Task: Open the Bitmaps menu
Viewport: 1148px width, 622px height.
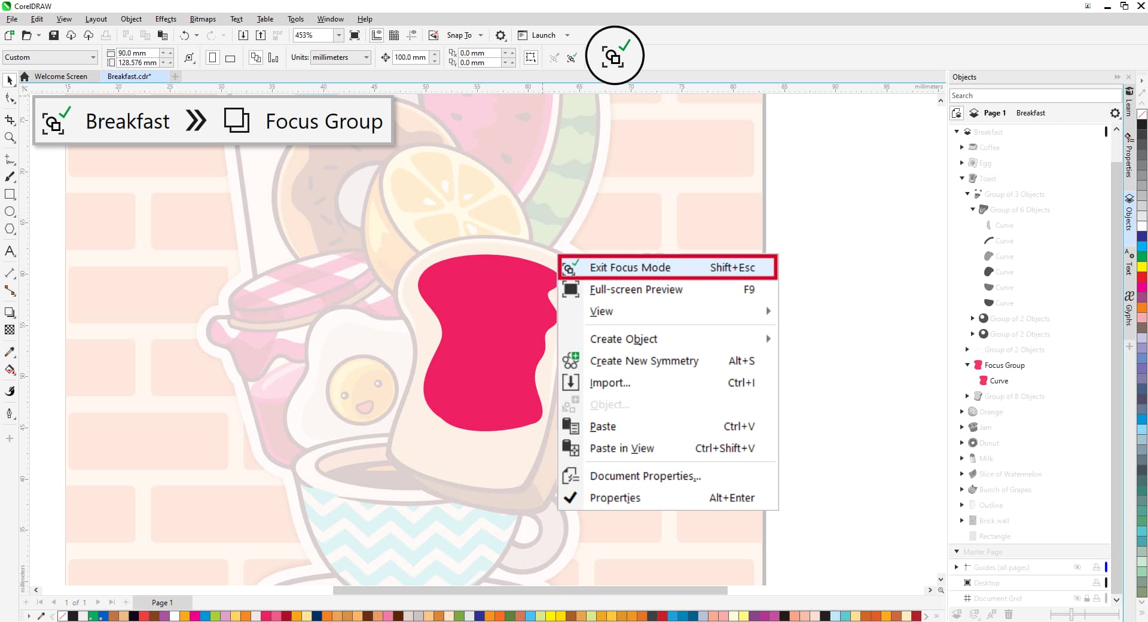Action: point(203,19)
